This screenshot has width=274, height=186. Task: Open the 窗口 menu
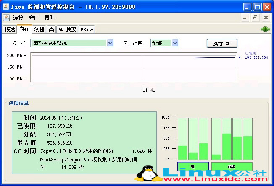(34, 18)
